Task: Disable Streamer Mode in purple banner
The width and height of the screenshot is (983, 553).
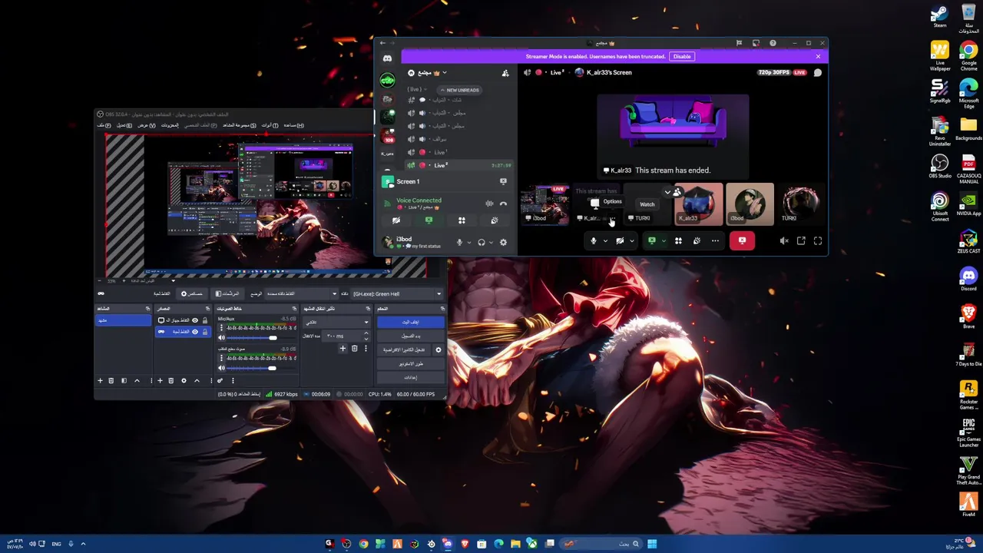Action: click(x=681, y=56)
